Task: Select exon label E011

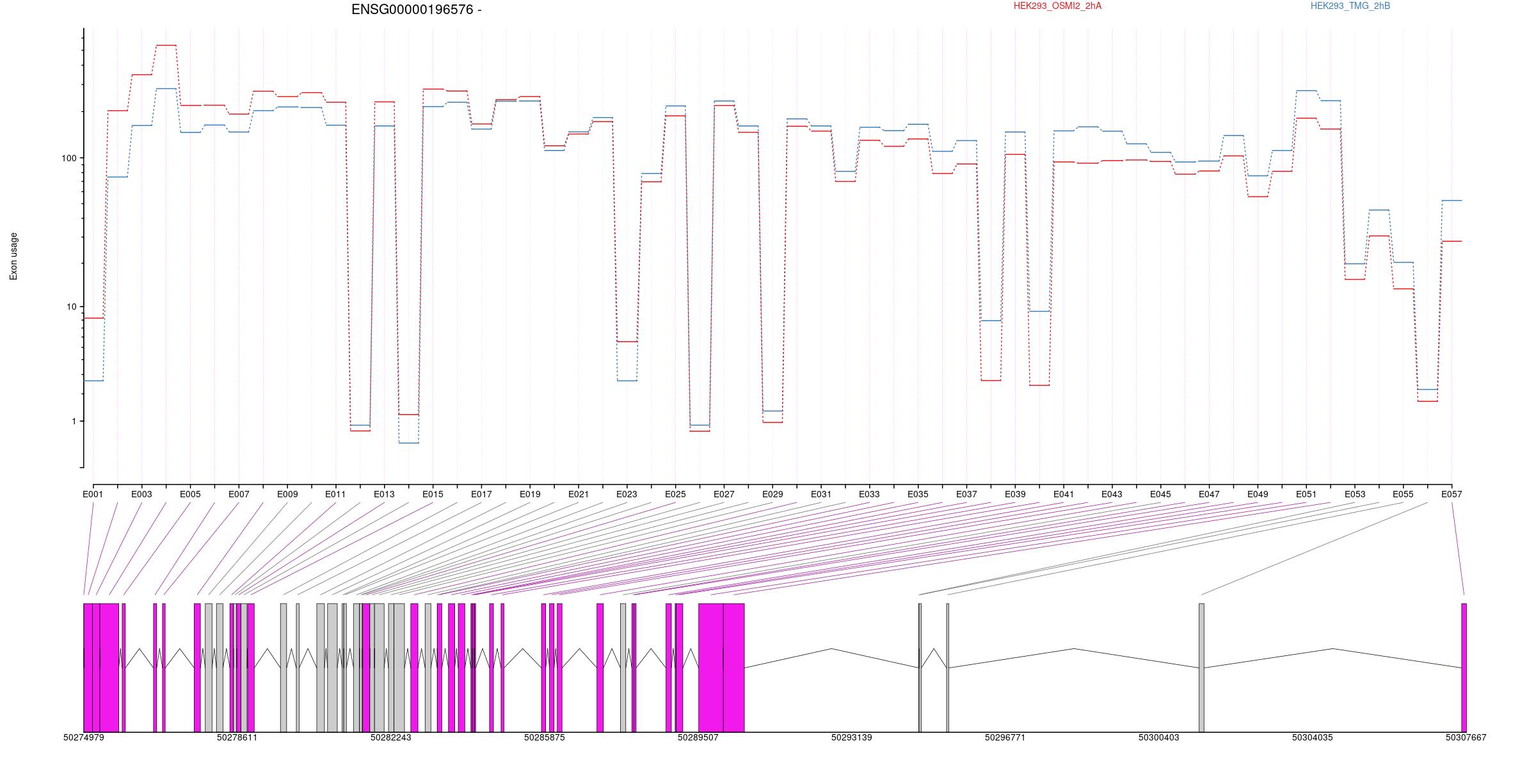Action: pyautogui.click(x=335, y=494)
